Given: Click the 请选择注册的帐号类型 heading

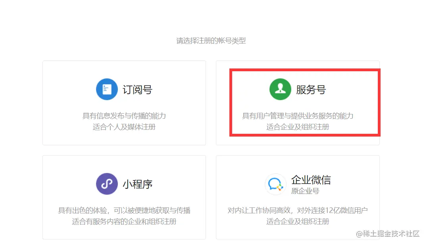Looking at the screenshot, I should tap(211, 41).
